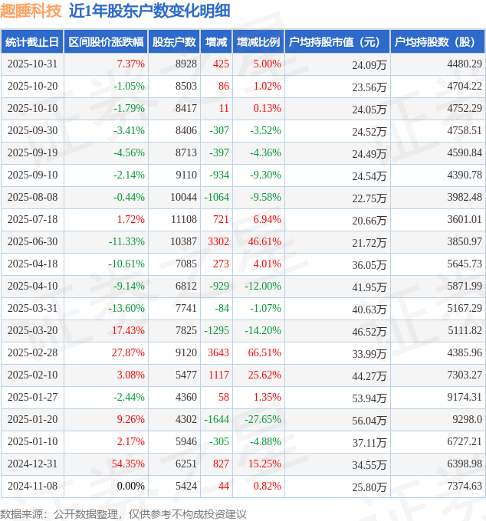The height and width of the screenshot is (521, 486).
Task: Sort by the 增减比例 column header
Action: pyautogui.click(x=258, y=42)
